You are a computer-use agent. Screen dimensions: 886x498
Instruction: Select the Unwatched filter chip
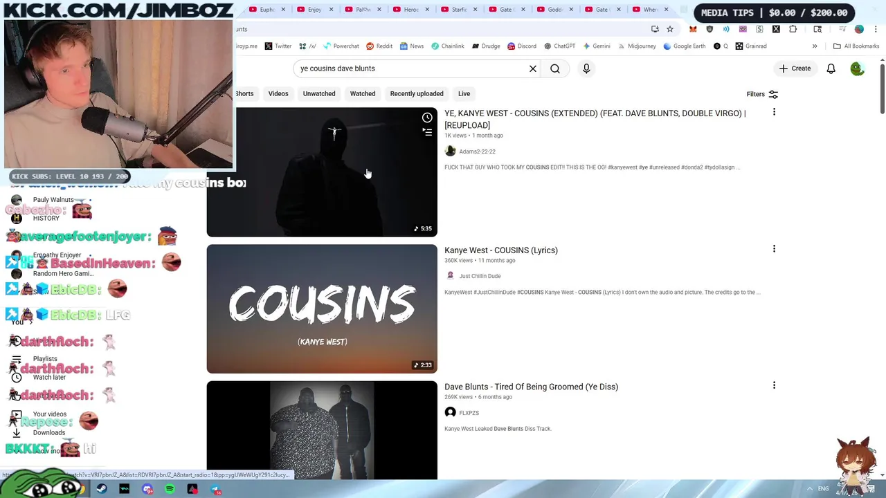click(319, 93)
